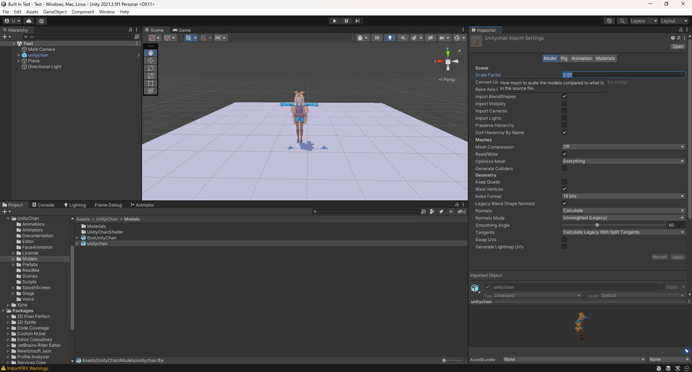Open the Assets menu
The height and width of the screenshot is (372, 692).
pos(32,12)
